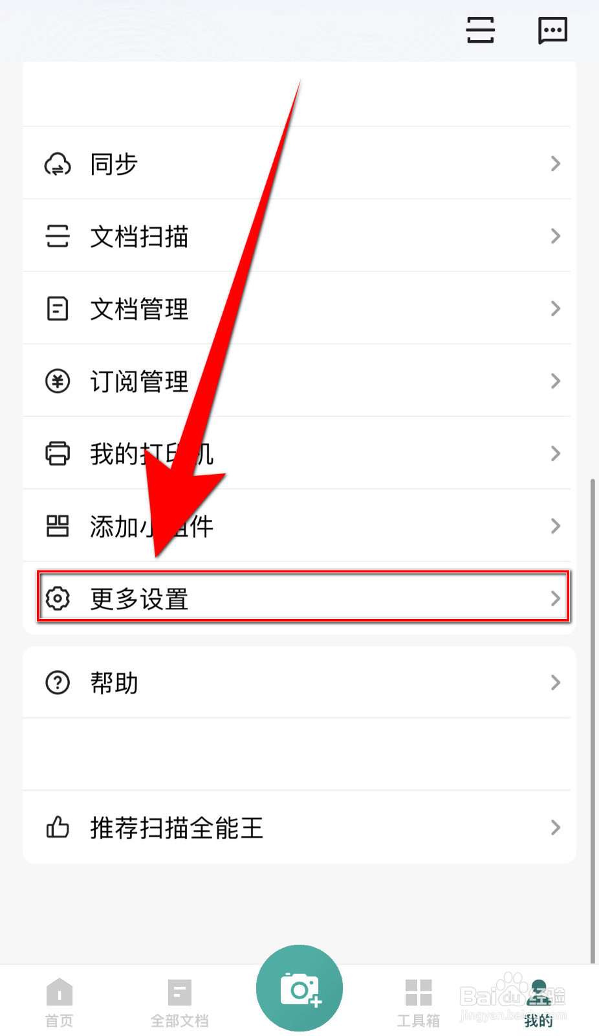Expand 帮助 via its right chevron
The height and width of the screenshot is (1036, 599).
pyautogui.click(x=555, y=682)
